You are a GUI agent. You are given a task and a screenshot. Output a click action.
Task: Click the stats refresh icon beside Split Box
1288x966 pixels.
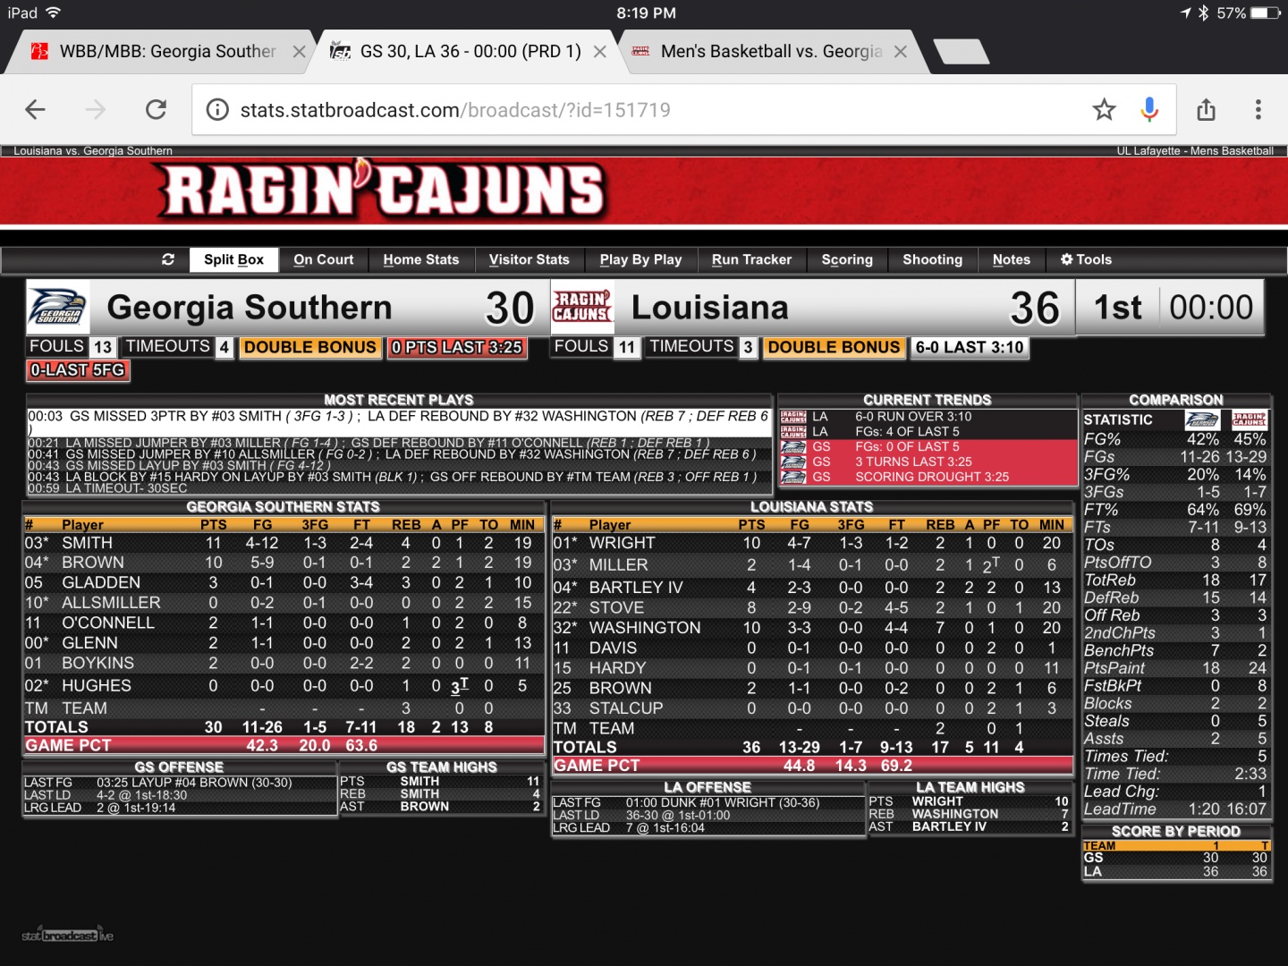pos(168,259)
